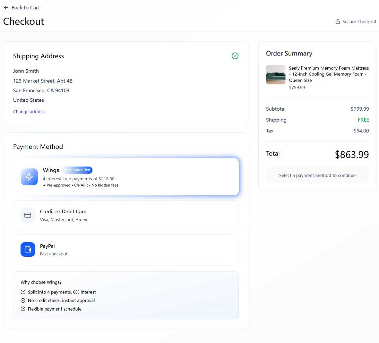This screenshot has height=343, width=379.
Task: Click the Shipping label in Order Summary
Action: 276,120
